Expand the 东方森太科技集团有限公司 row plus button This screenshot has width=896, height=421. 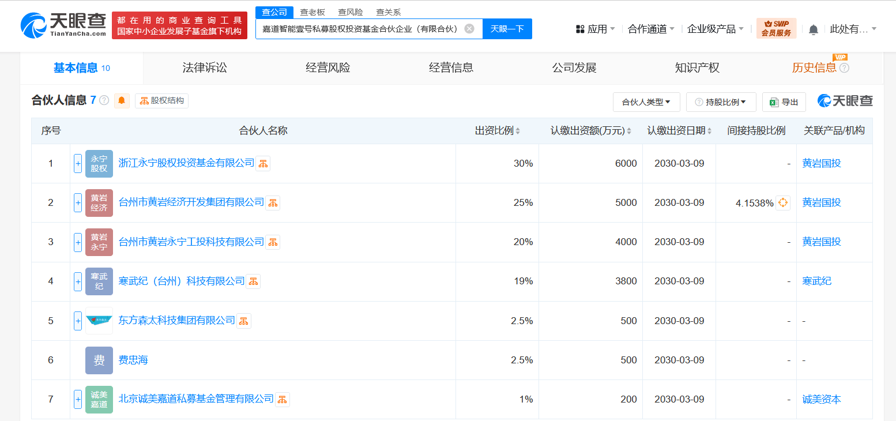(x=78, y=321)
